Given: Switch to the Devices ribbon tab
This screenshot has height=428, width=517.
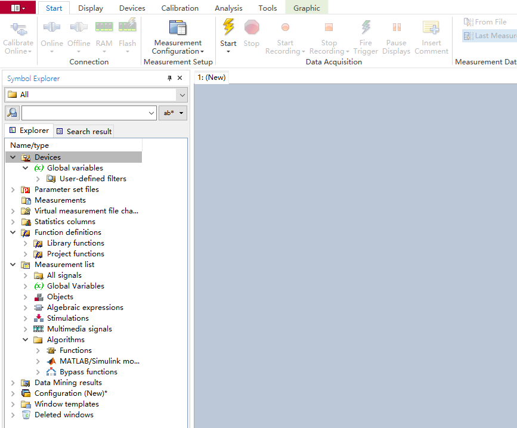Looking at the screenshot, I should pos(132,8).
